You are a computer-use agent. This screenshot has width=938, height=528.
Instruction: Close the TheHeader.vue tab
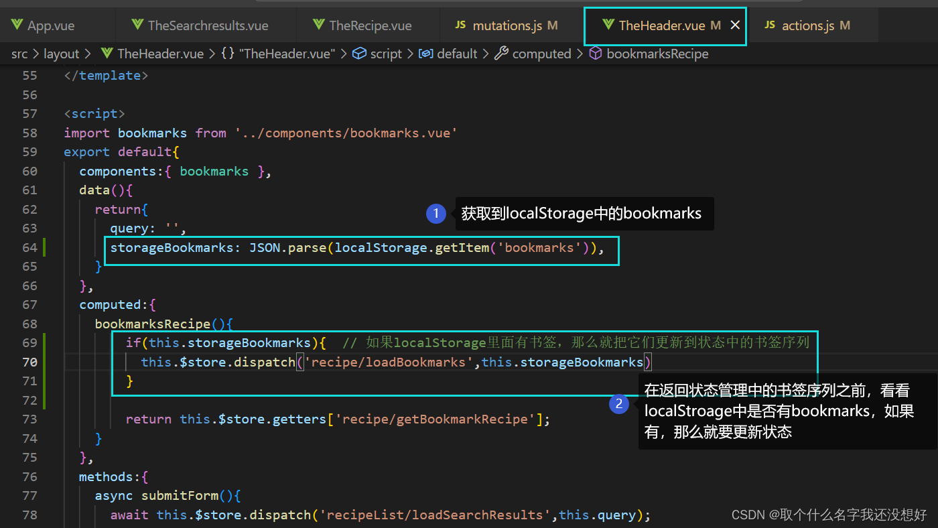[x=735, y=25]
